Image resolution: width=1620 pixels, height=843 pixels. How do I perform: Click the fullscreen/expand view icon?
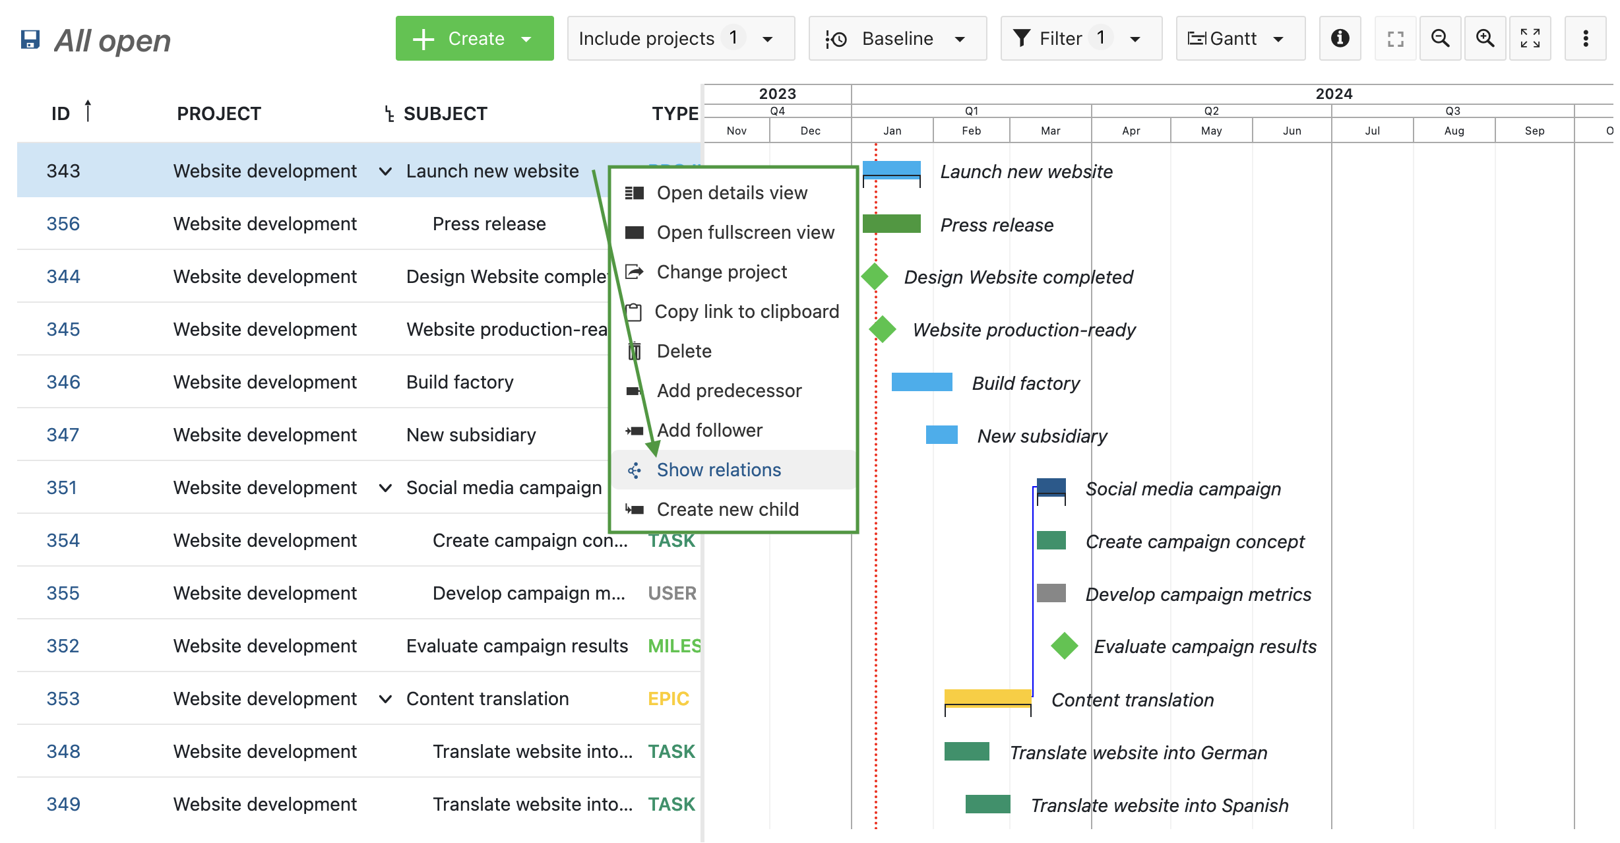(x=1532, y=41)
